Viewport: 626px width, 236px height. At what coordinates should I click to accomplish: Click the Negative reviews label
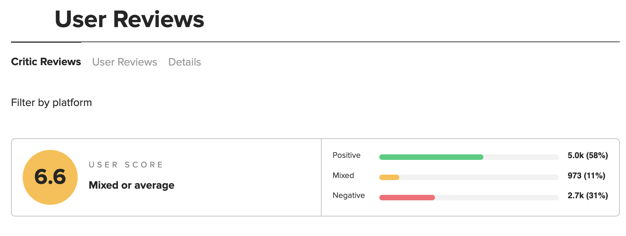(348, 196)
